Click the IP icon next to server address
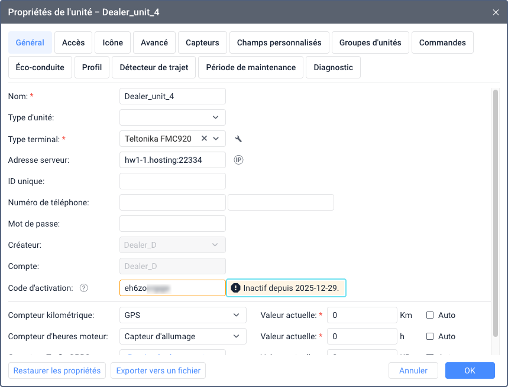 (238, 159)
